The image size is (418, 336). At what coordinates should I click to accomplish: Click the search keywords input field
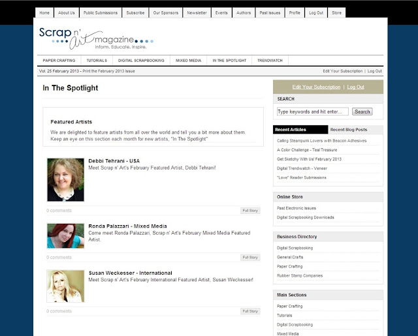point(312,112)
